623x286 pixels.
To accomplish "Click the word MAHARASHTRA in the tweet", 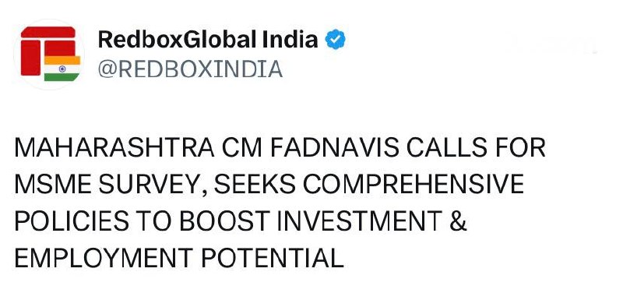I will click(x=114, y=147).
